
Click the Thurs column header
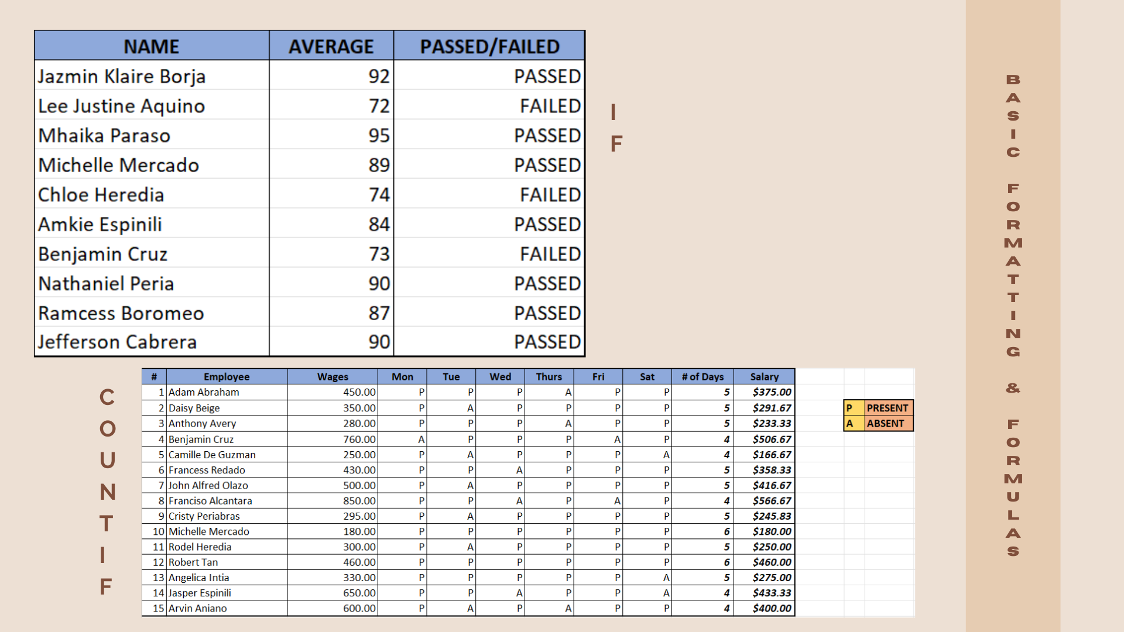[549, 377]
